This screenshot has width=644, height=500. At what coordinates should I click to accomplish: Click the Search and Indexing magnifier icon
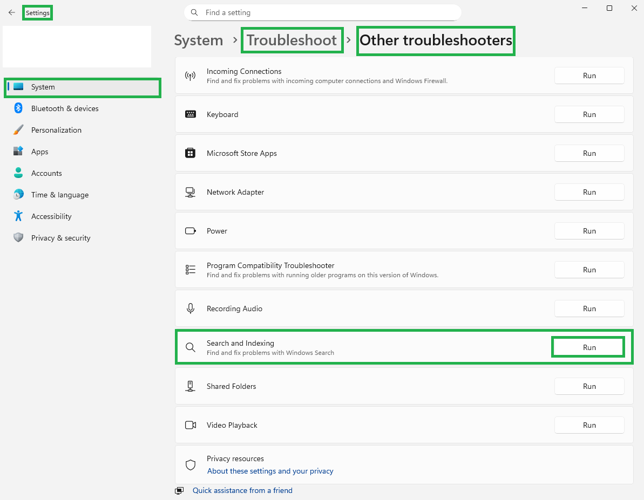[190, 347]
